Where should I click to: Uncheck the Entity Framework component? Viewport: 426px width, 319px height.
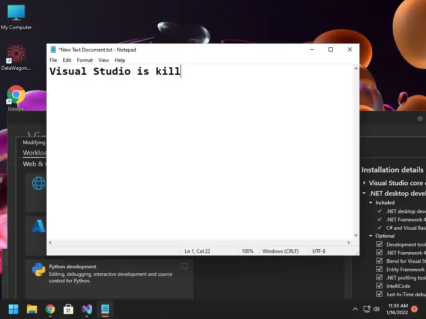[379, 269]
